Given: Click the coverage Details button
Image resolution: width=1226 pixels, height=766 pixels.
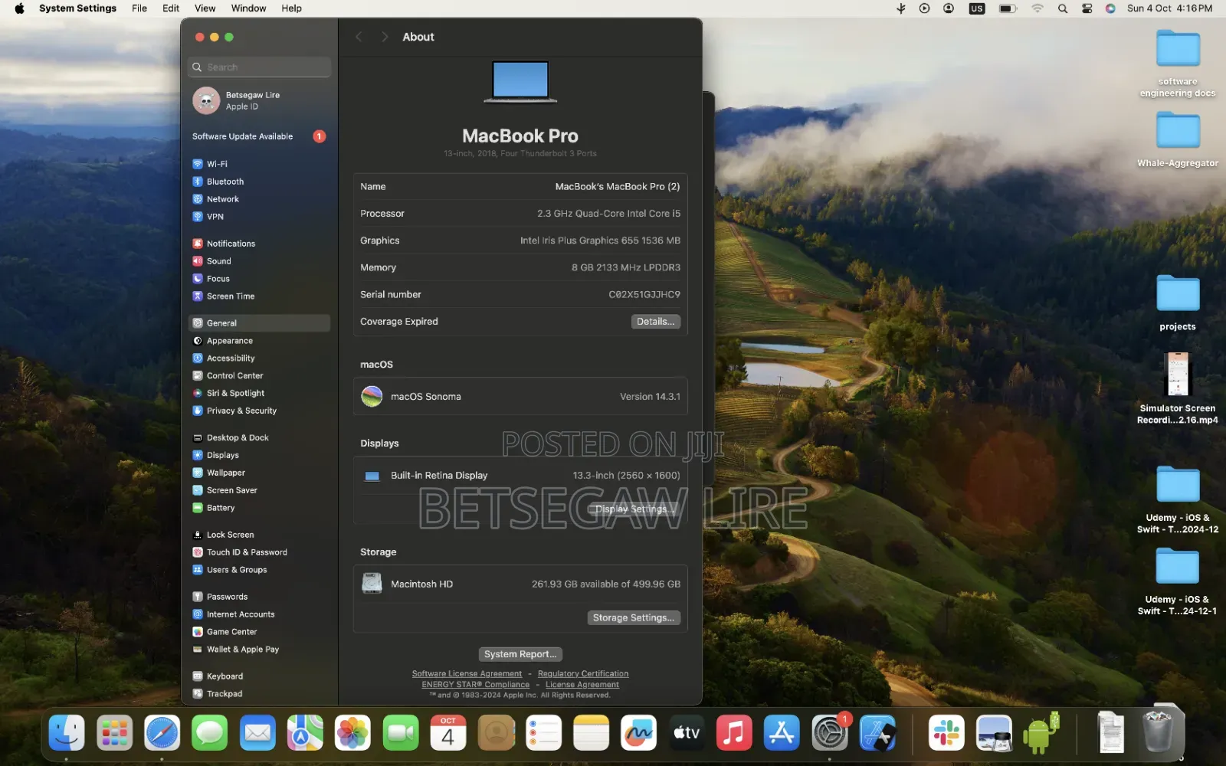Looking at the screenshot, I should [x=656, y=322].
